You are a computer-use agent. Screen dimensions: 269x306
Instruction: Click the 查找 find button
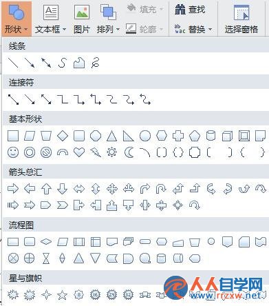[x=190, y=10]
